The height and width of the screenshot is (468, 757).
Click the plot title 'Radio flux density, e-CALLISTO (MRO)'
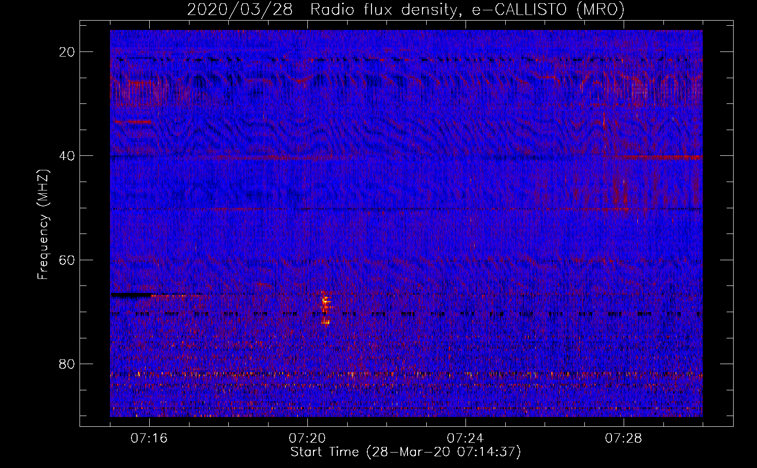467,9
